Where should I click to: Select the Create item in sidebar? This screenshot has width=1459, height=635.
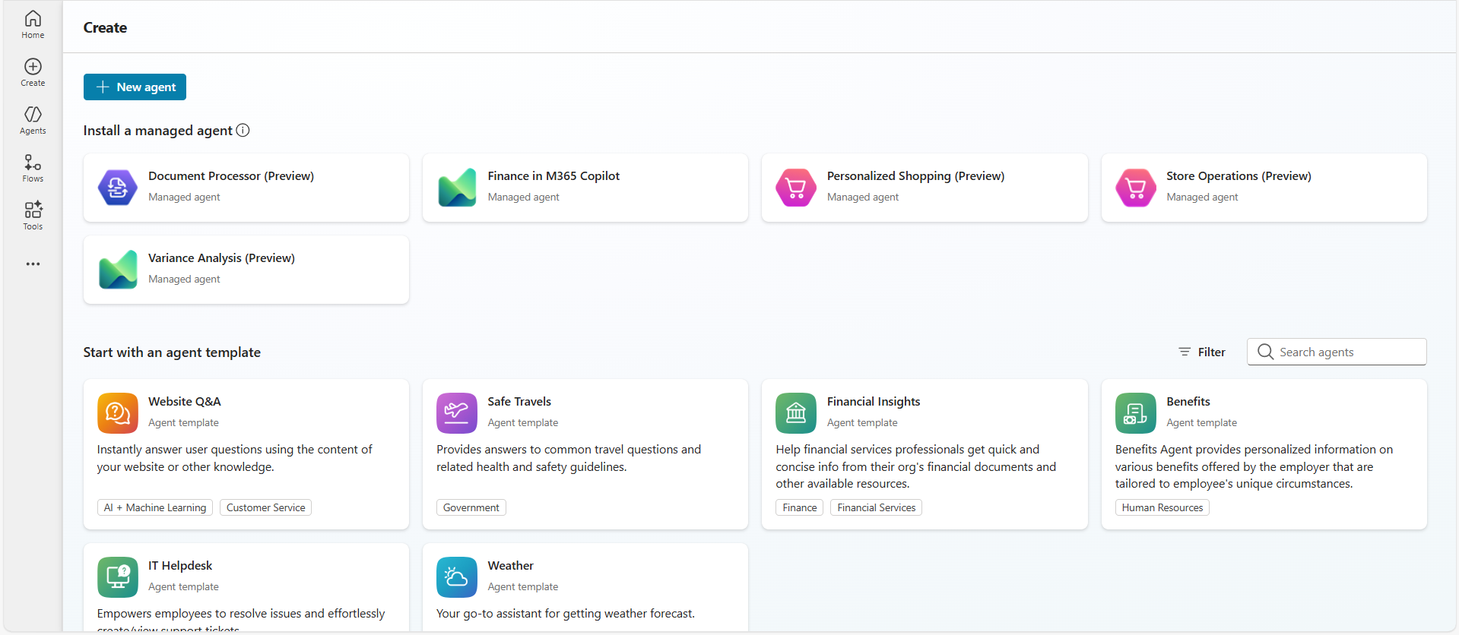33,72
